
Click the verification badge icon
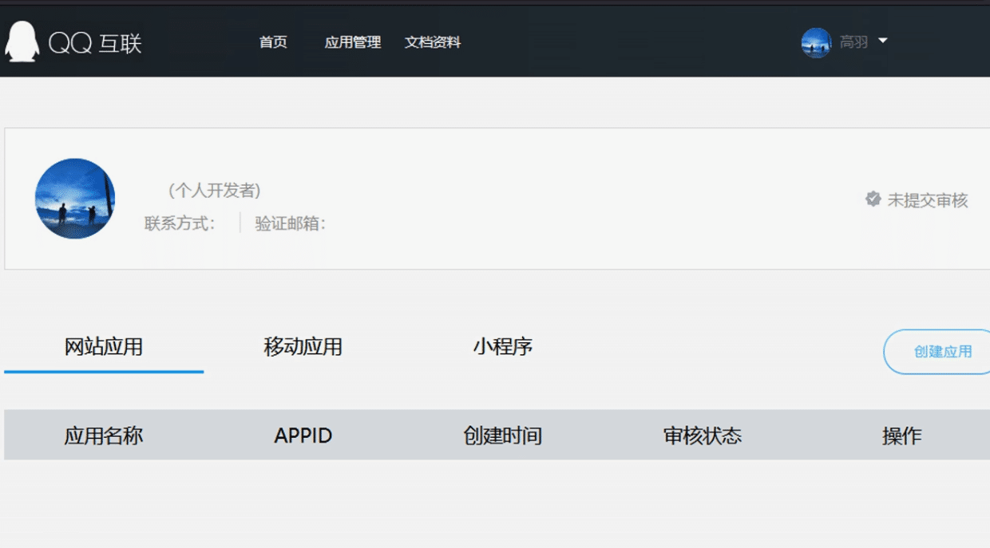pos(873,199)
